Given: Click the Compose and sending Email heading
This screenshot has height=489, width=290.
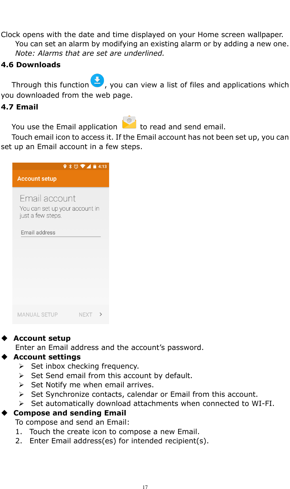Looking at the screenshot, I should [70, 413].
